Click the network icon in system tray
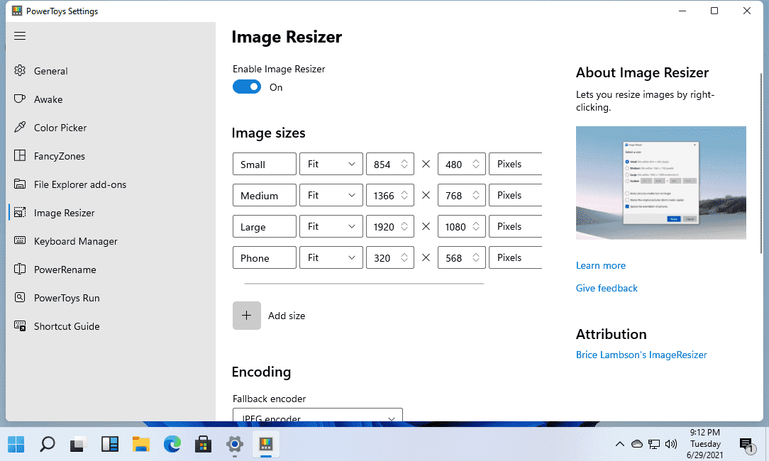Image resolution: width=769 pixels, height=461 pixels. [x=654, y=444]
